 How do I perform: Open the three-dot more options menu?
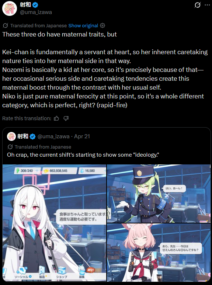(x=207, y=5)
